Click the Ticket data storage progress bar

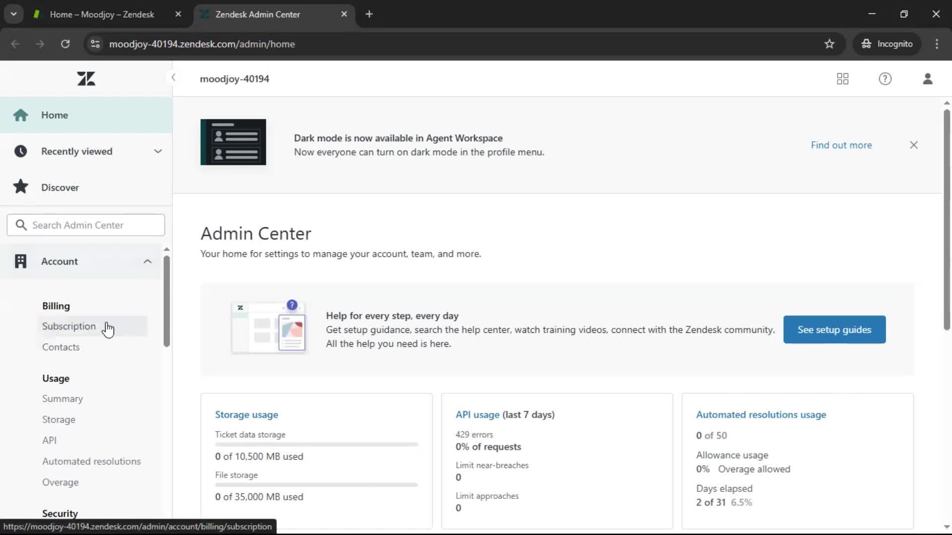(316, 444)
